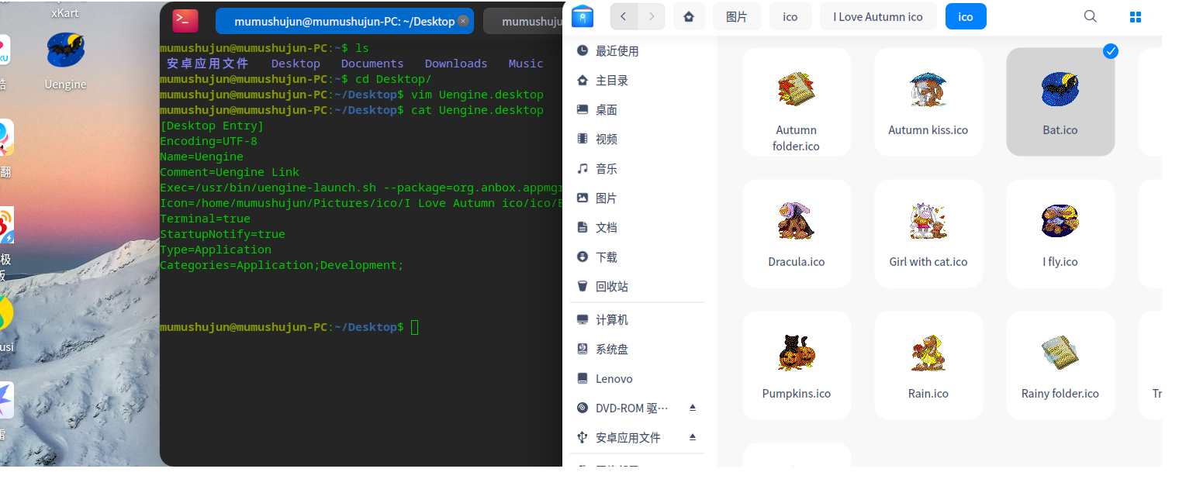This screenshot has width=1179, height=479.
Task: Click 'Downloads' in terminal ls output
Action: tap(456, 64)
